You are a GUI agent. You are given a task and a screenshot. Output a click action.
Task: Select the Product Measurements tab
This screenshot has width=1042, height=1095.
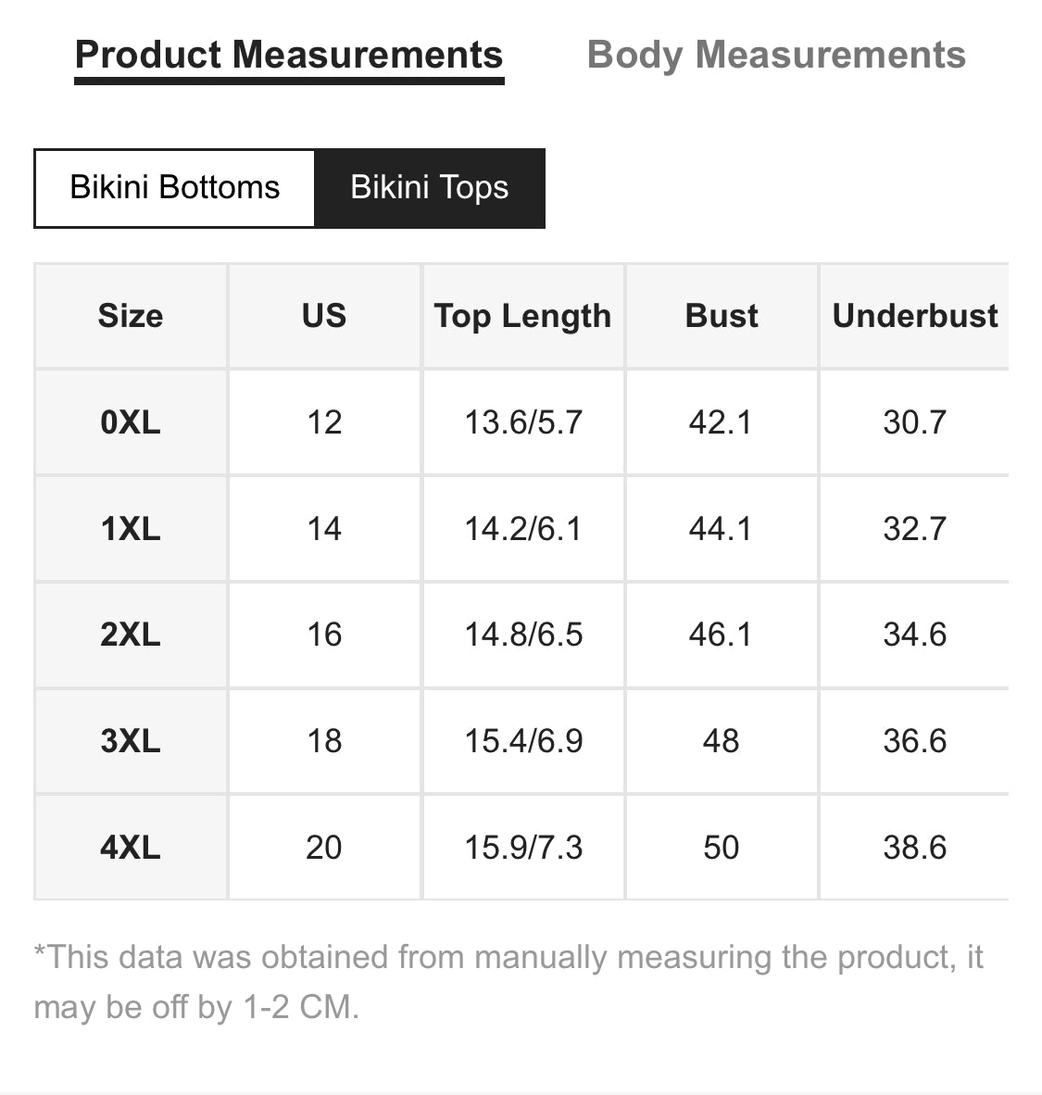coord(289,56)
